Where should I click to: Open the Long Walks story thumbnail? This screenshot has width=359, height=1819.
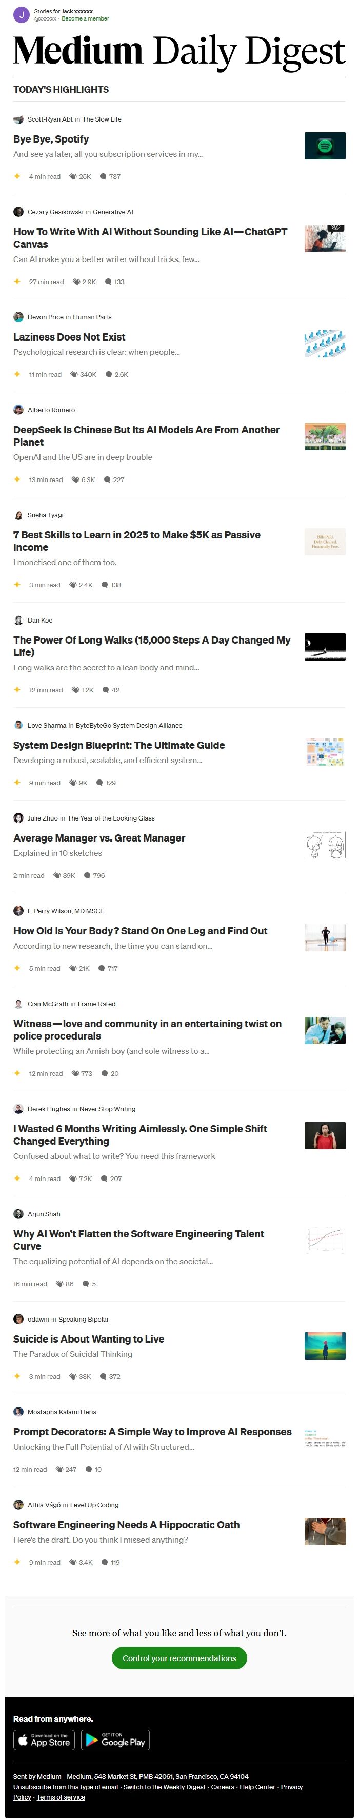[324, 646]
